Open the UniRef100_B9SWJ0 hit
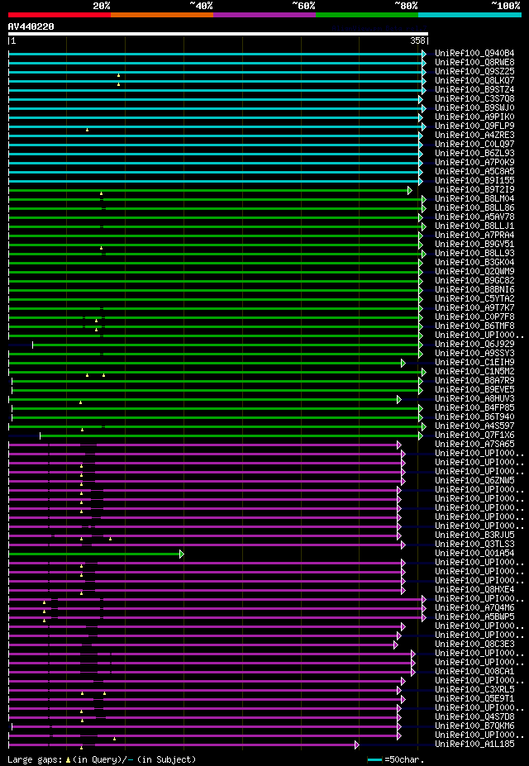Image resolution: width=529 pixels, height=766 pixels. tap(474, 108)
